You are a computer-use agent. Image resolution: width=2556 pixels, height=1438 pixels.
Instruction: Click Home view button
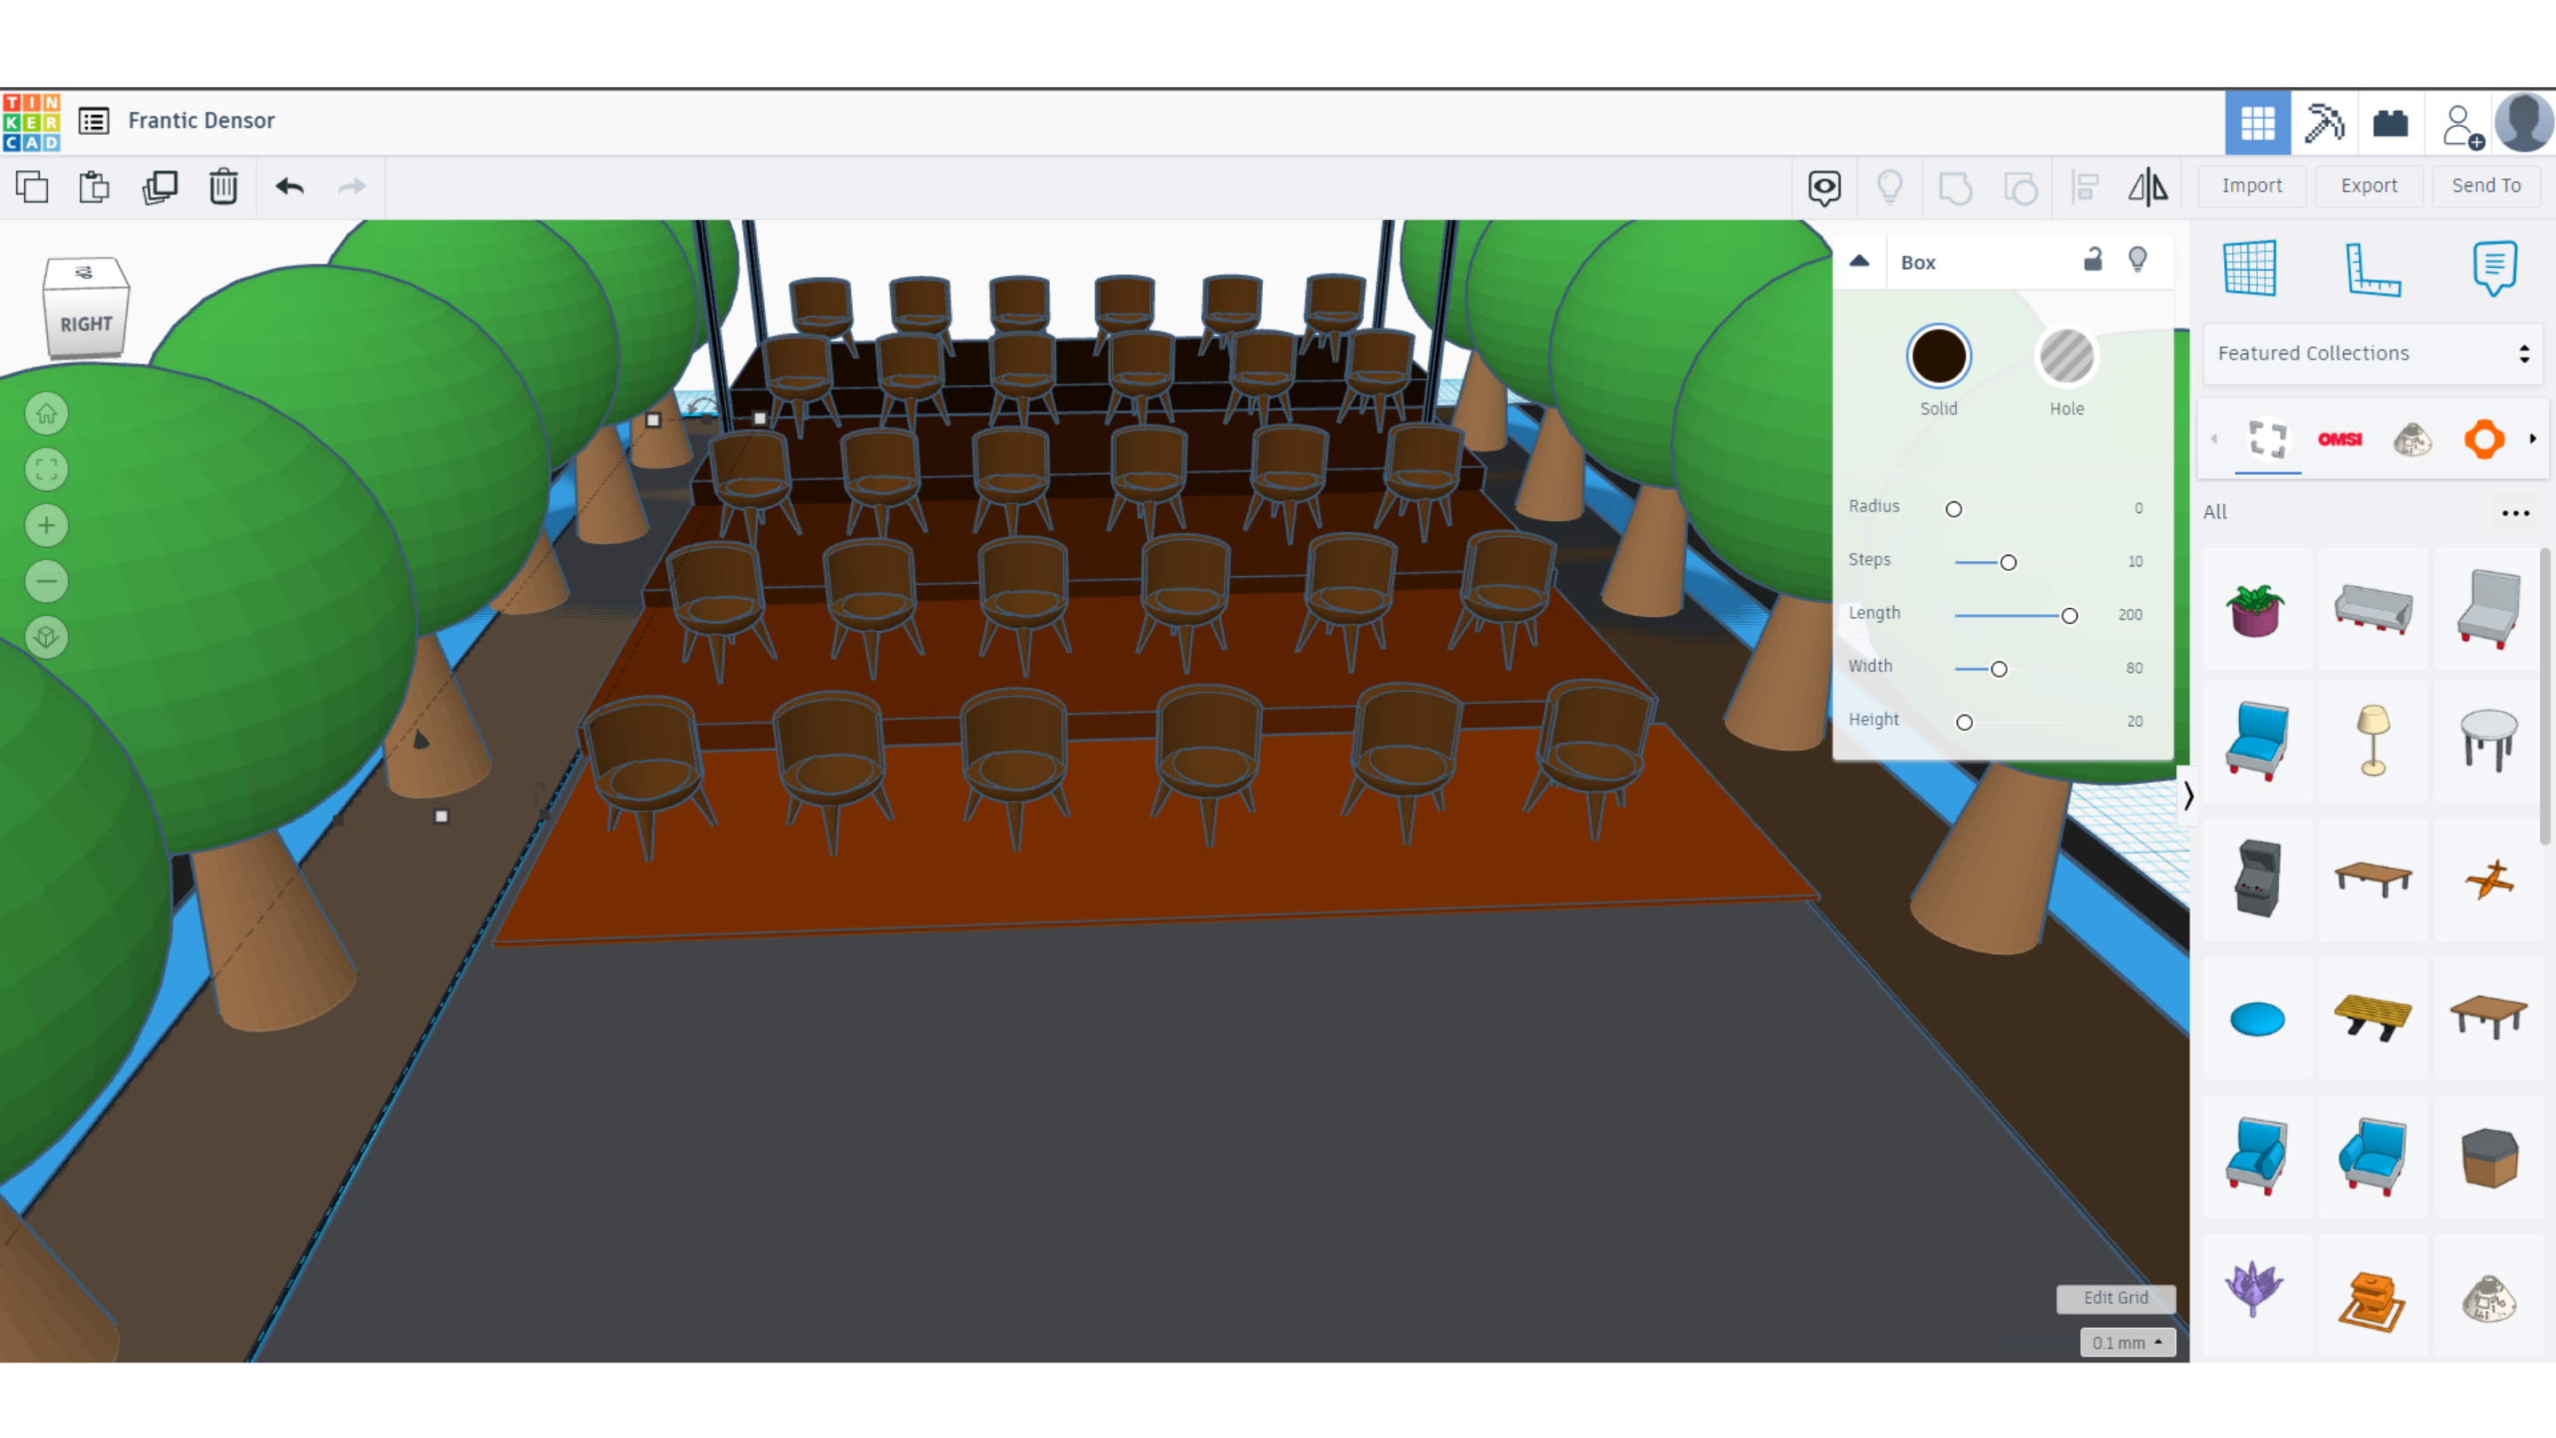point(47,414)
